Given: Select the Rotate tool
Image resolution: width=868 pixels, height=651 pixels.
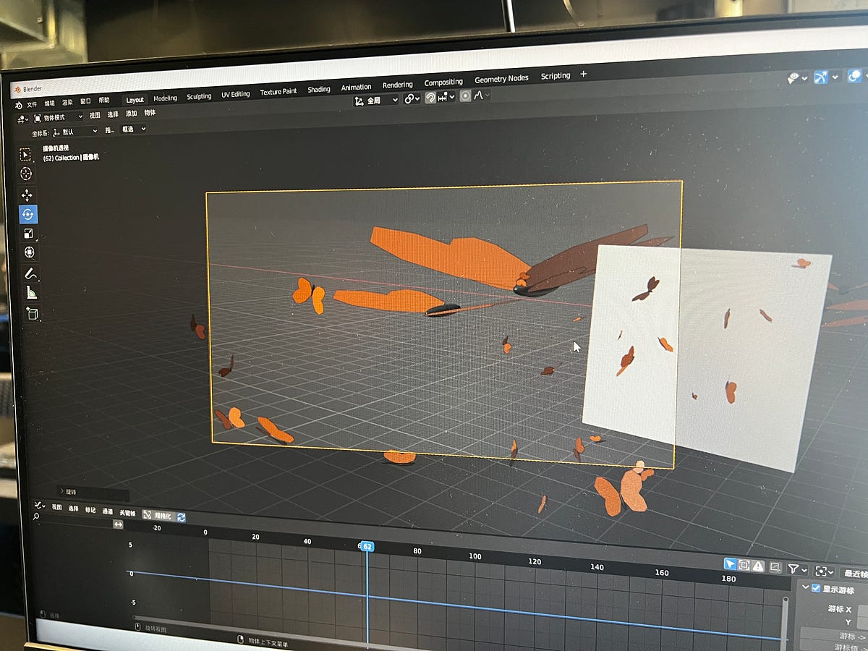Looking at the screenshot, I should (29, 214).
